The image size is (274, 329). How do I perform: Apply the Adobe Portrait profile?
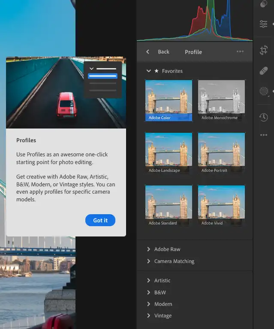(221, 153)
